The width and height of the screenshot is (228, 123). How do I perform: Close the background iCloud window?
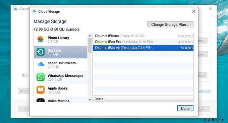pyautogui.click(x=210, y=9)
